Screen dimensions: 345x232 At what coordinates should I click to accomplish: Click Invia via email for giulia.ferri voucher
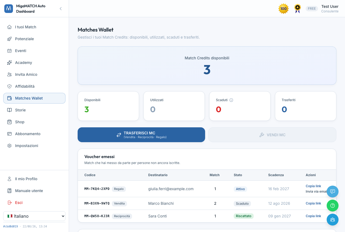coord(316,192)
